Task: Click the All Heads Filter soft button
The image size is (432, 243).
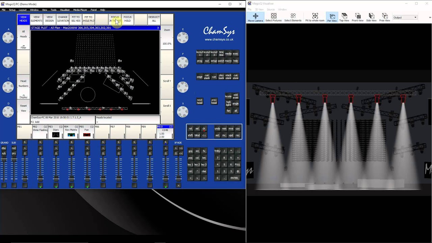Action: coord(23,38)
